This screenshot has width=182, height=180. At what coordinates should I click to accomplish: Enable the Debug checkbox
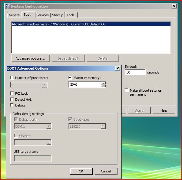(12, 105)
